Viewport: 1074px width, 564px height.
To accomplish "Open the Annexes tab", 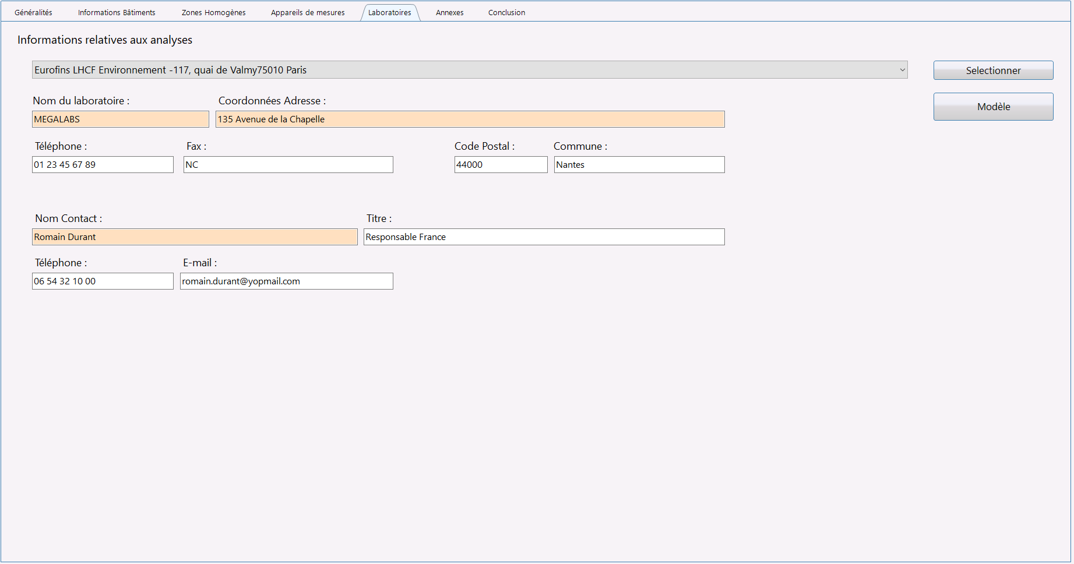I will click(449, 12).
